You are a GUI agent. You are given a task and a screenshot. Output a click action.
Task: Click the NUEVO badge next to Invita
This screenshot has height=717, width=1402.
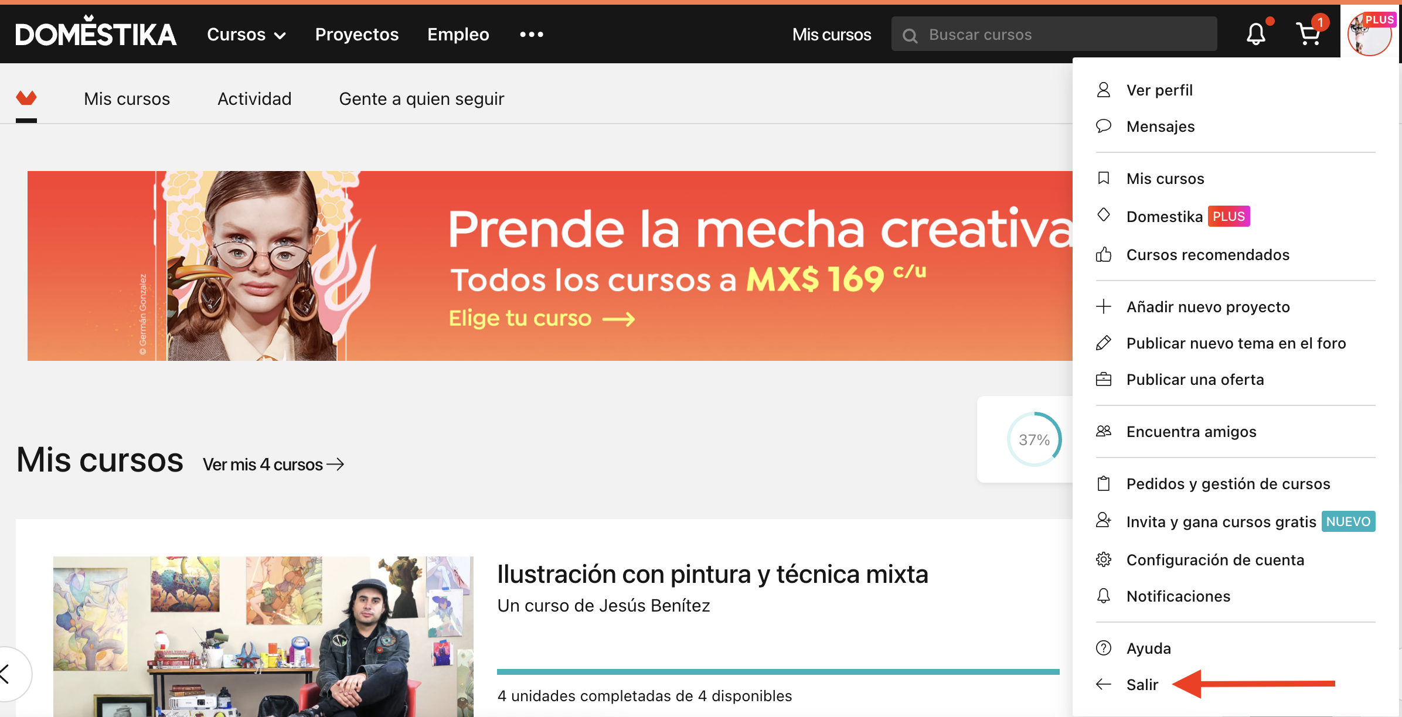[x=1348, y=521]
